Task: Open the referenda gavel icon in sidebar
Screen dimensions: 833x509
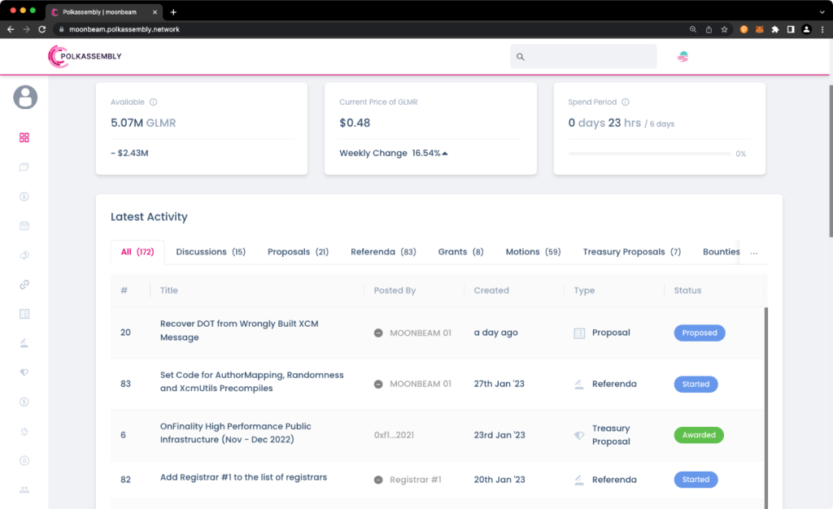Action: pos(24,343)
